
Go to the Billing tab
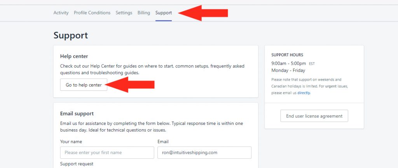(144, 13)
